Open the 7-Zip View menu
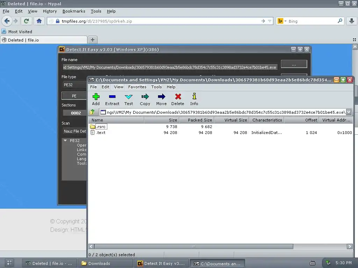The height and width of the screenshot is (268, 358). point(119,87)
